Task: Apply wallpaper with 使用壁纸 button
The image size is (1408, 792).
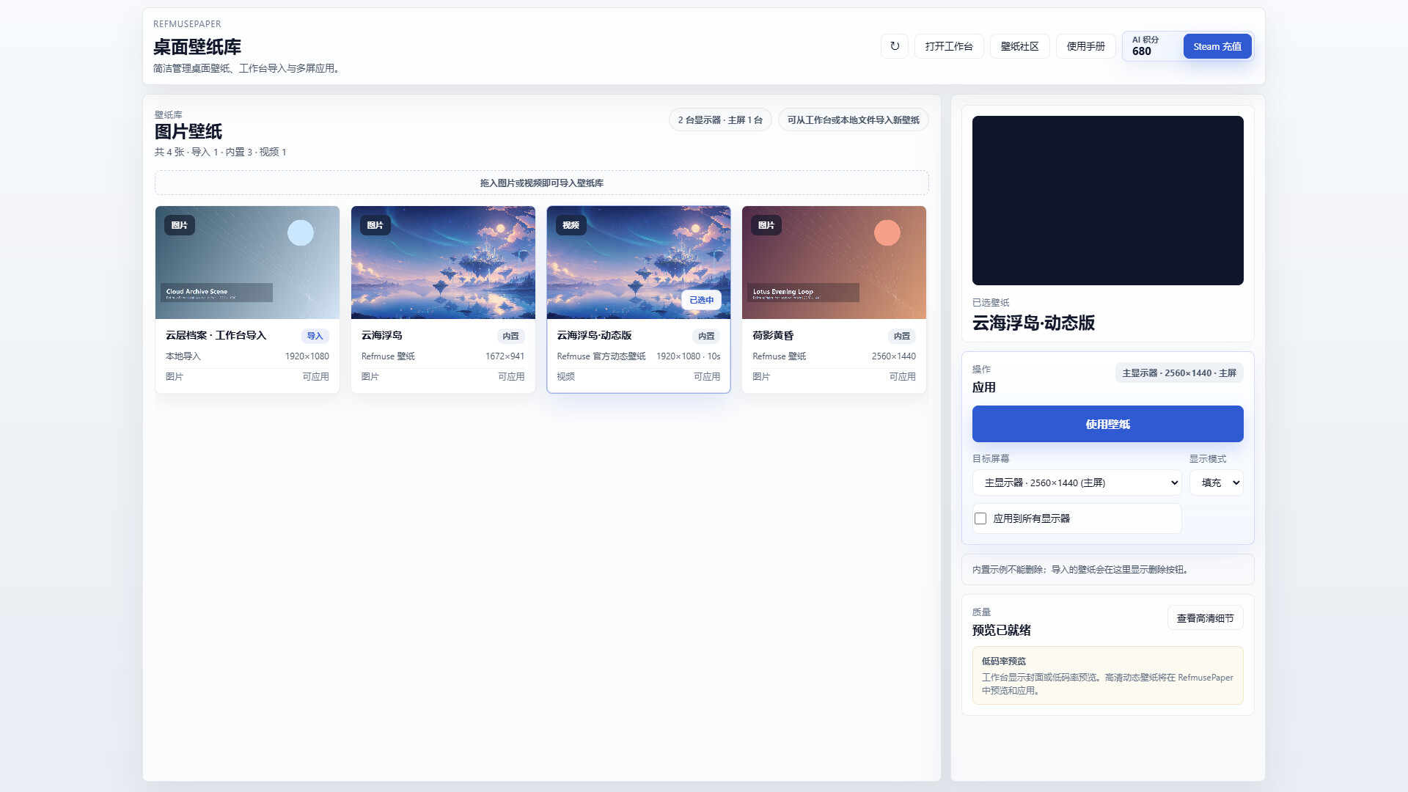Action: (x=1107, y=424)
